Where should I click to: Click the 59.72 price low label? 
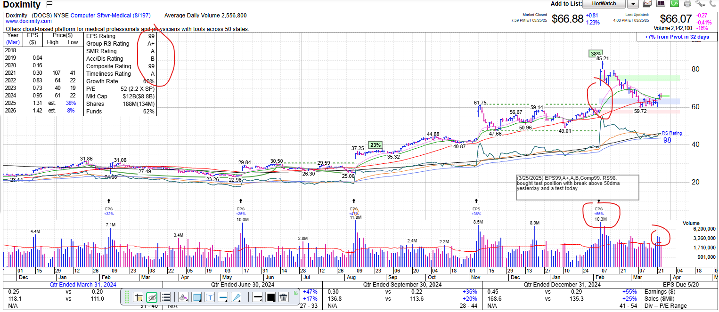point(640,112)
